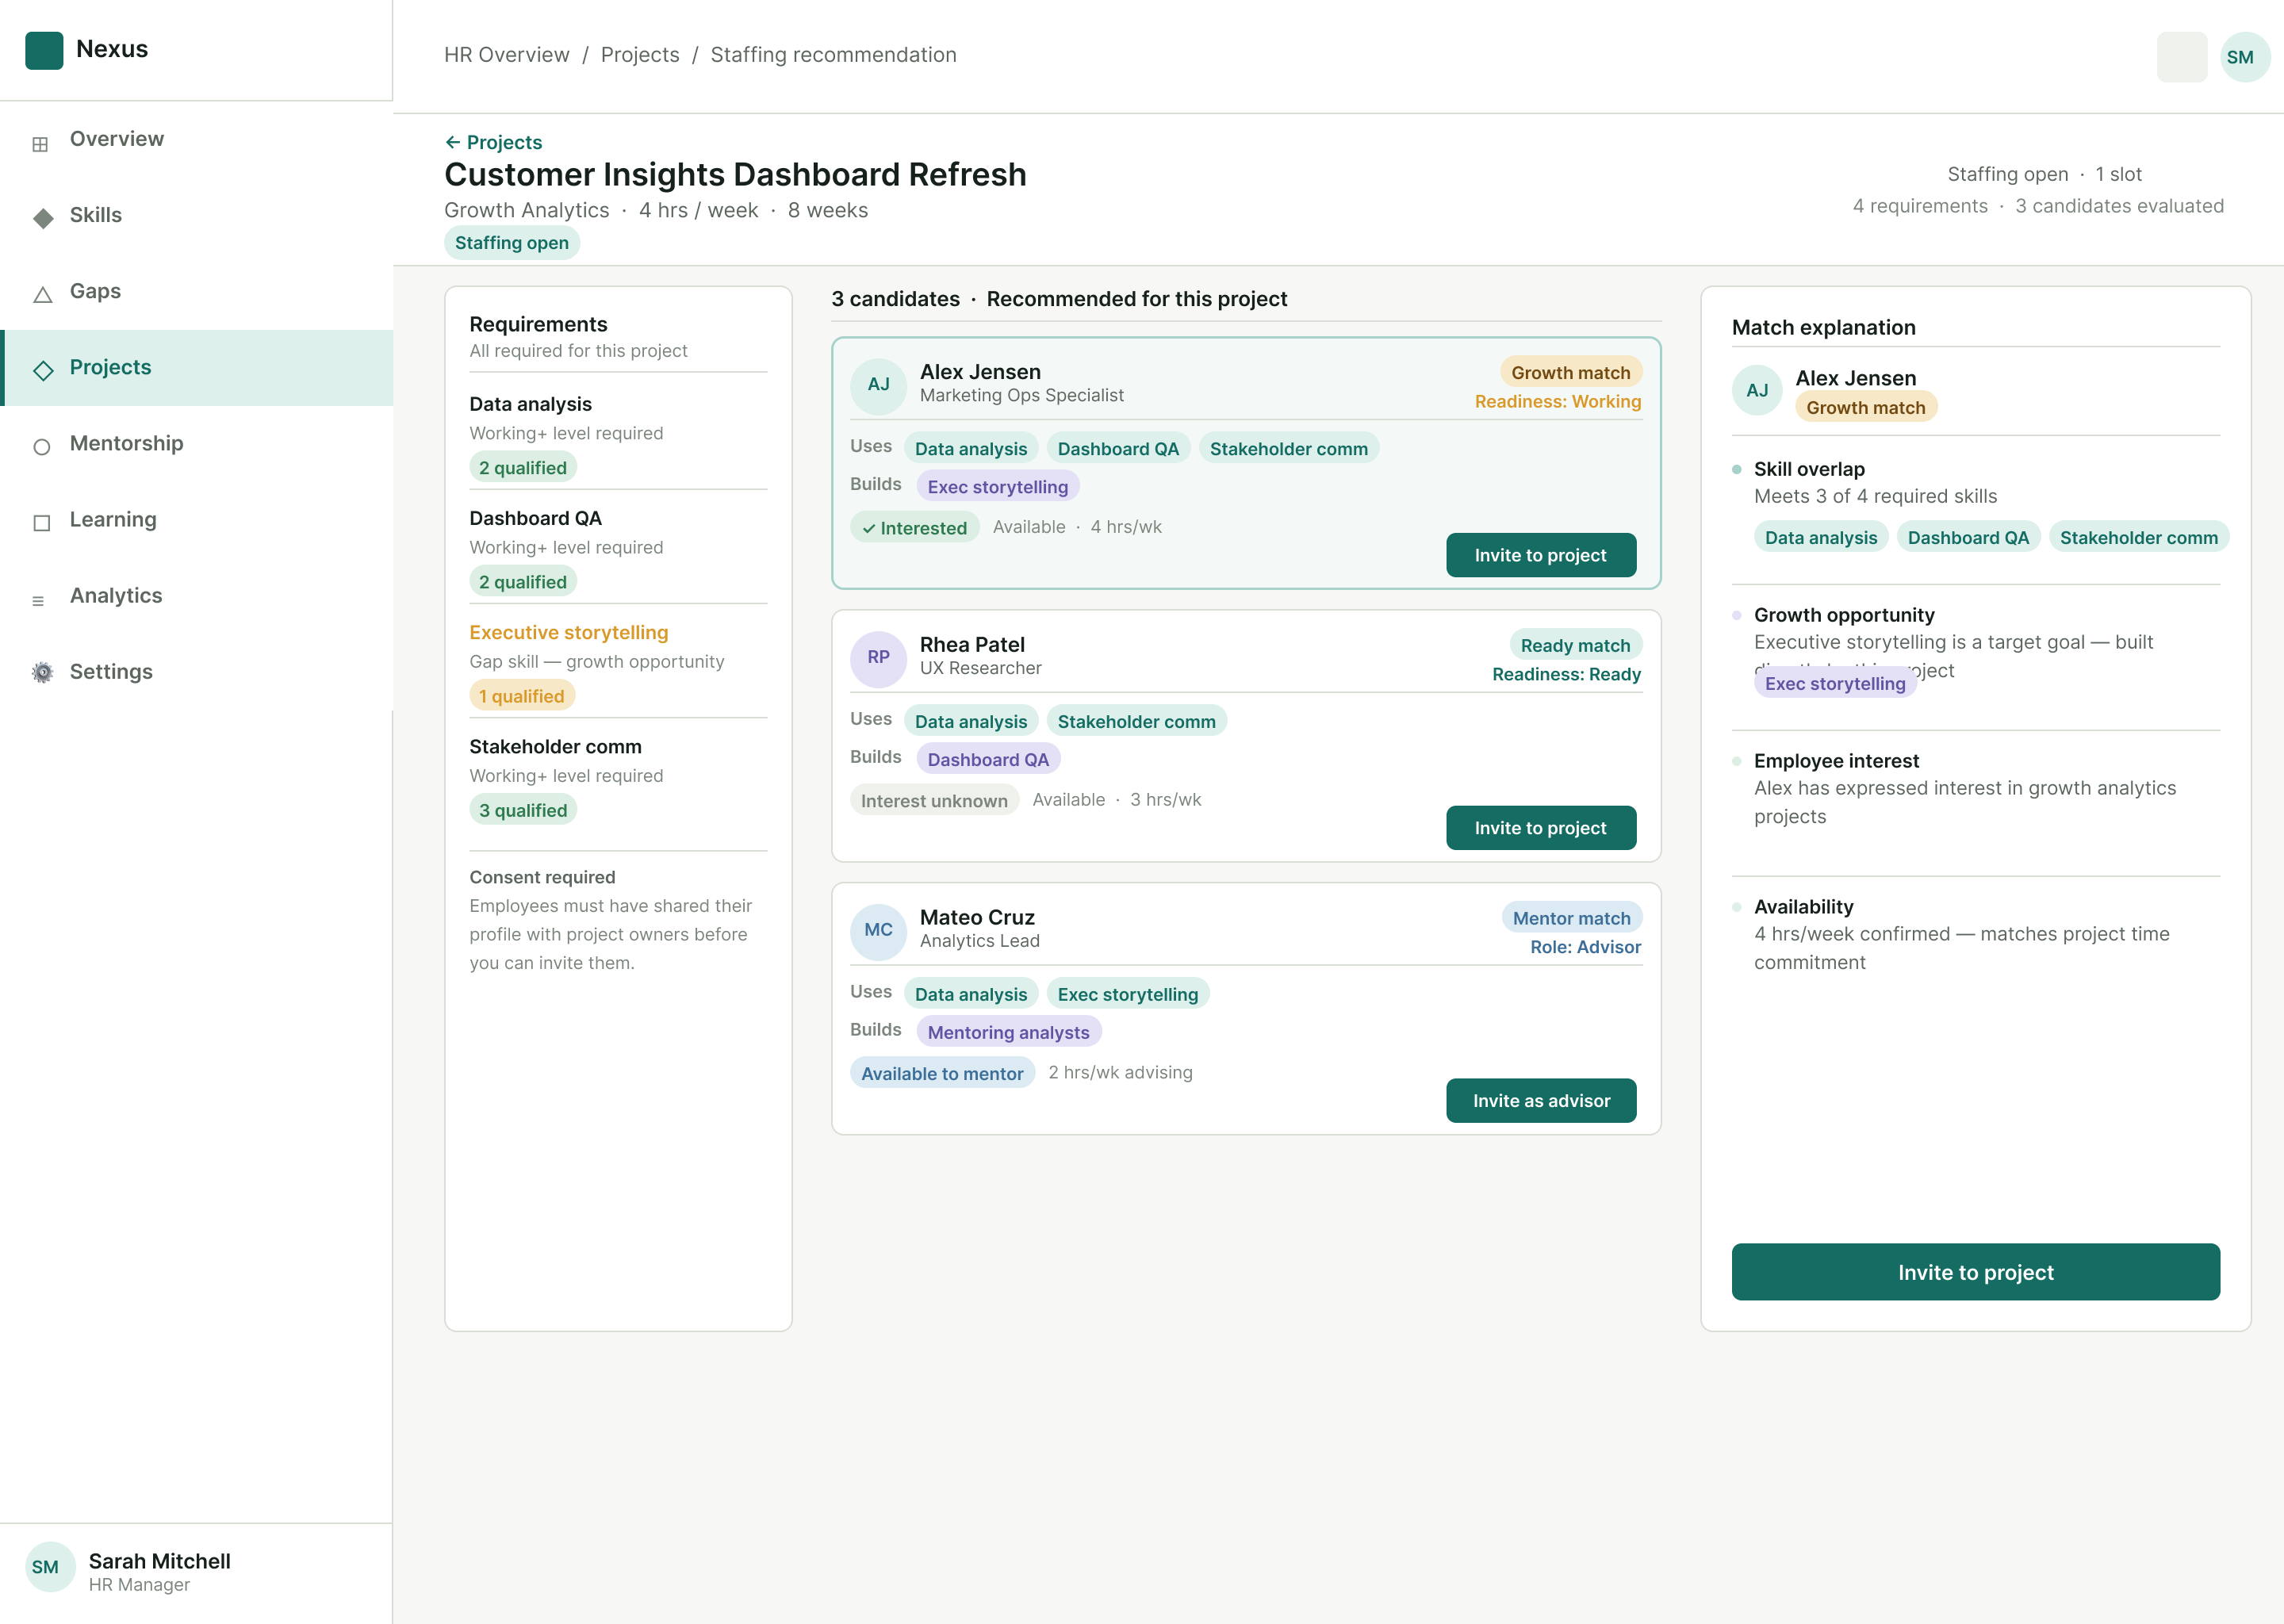Click the Learning square icon
This screenshot has height=1624, width=2284.
coord(42,522)
